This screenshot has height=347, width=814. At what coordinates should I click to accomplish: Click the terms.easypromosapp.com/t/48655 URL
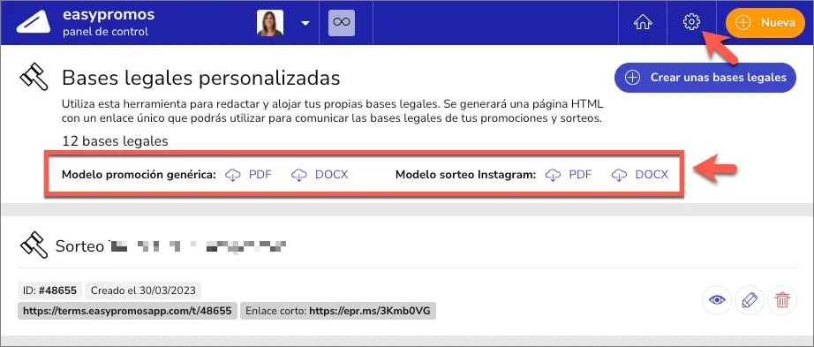(x=127, y=311)
